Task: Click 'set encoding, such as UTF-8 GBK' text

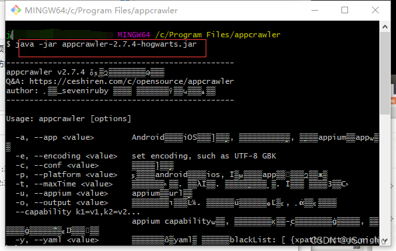Action: pyautogui.click(x=204, y=156)
